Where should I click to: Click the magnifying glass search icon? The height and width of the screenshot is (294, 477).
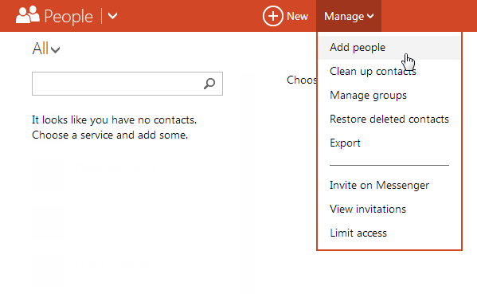coord(209,84)
